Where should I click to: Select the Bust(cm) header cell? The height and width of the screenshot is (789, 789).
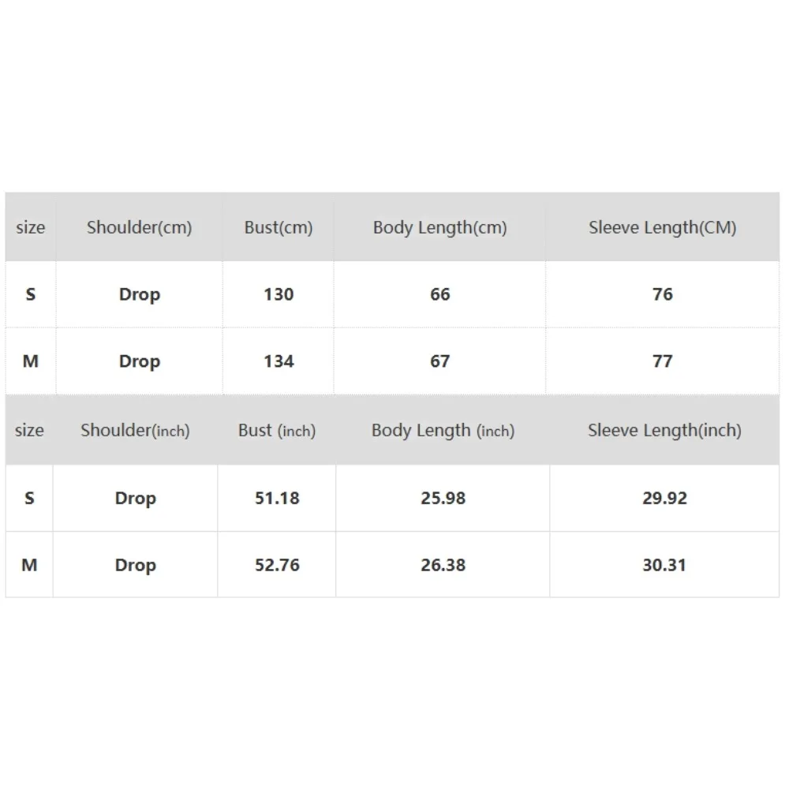tap(279, 227)
